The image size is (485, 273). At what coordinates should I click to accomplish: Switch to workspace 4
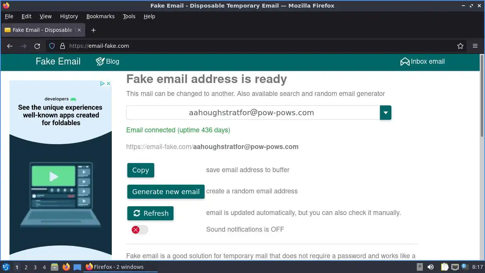tap(44, 267)
